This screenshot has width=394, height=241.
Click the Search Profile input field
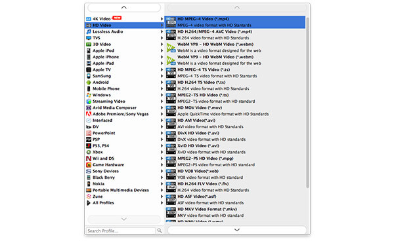coord(121,231)
